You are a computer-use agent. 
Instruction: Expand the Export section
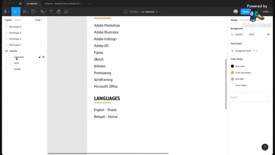tap(269, 97)
